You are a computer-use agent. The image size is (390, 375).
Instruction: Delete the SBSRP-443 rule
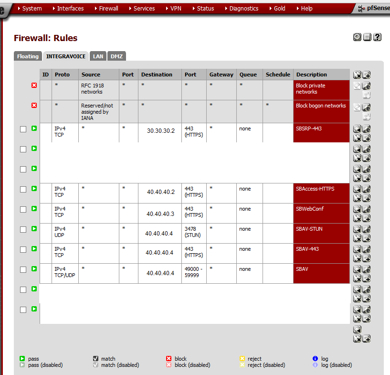357,138
